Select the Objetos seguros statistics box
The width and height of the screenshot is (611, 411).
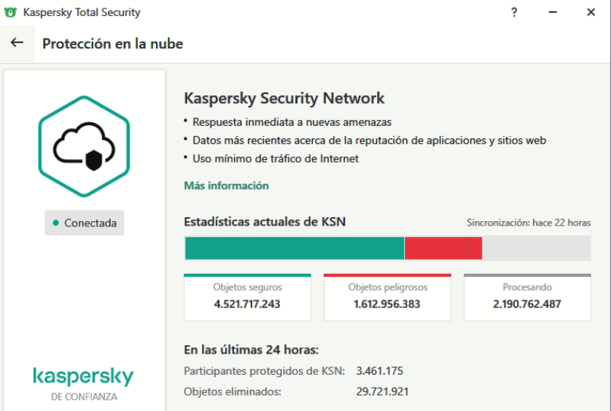tap(248, 297)
